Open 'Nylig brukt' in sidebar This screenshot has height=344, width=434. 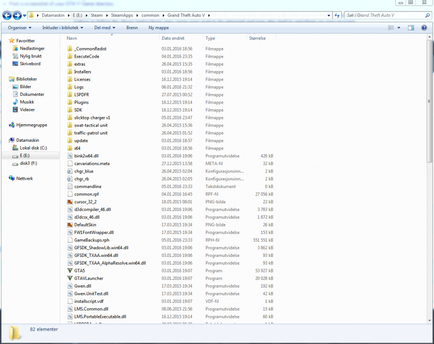[x=31, y=56]
